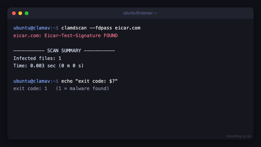Click the Eicar-Test-Signature text
The image size is (261, 147).
[x=73, y=35]
